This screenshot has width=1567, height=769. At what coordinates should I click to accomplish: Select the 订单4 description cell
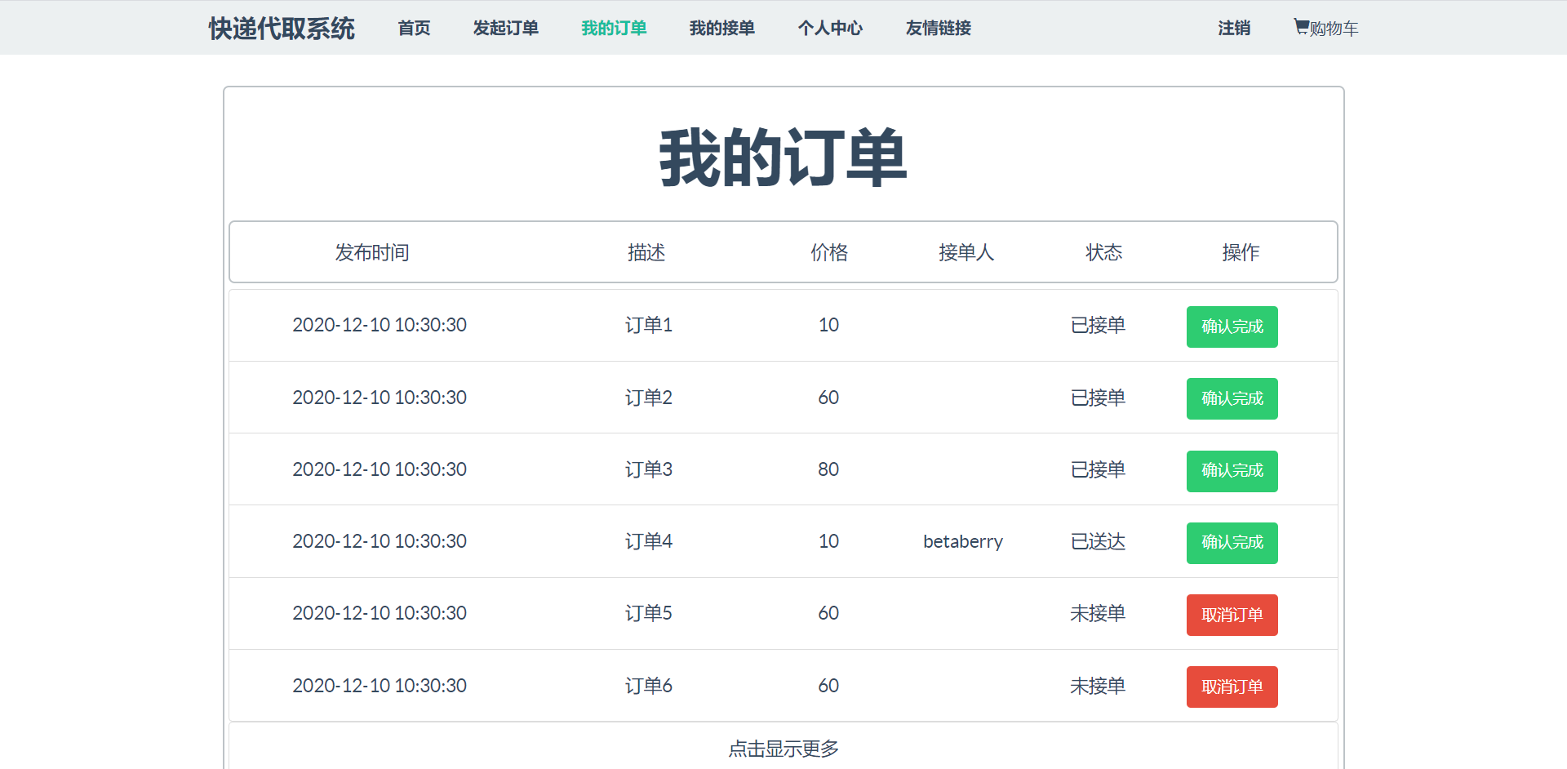click(x=649, y=541)
